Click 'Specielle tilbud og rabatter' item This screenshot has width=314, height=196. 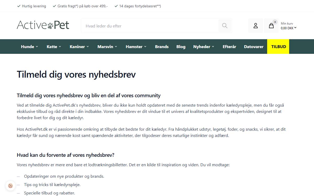pos(49,193)
